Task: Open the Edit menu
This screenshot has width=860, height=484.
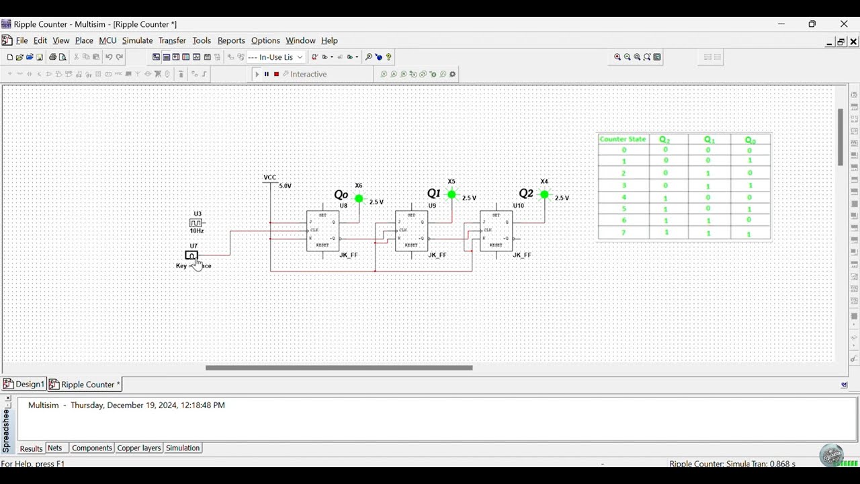Action: (x=40, y=40)
